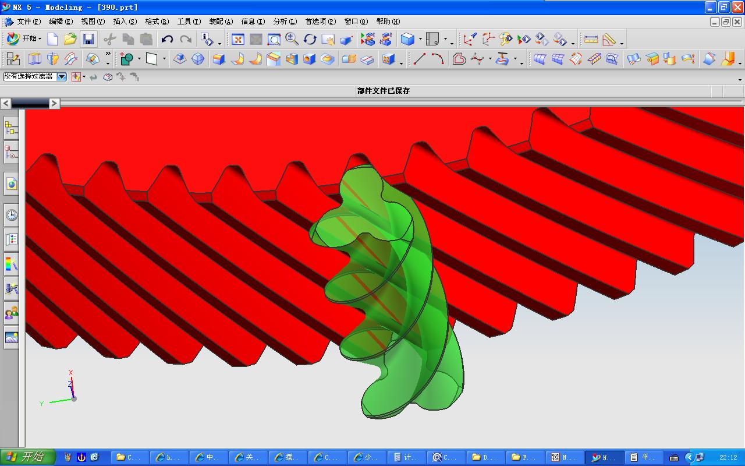This screenshot has height=466, width=745.
Task: Select the Pan hand tool
Action: (328, 39)
